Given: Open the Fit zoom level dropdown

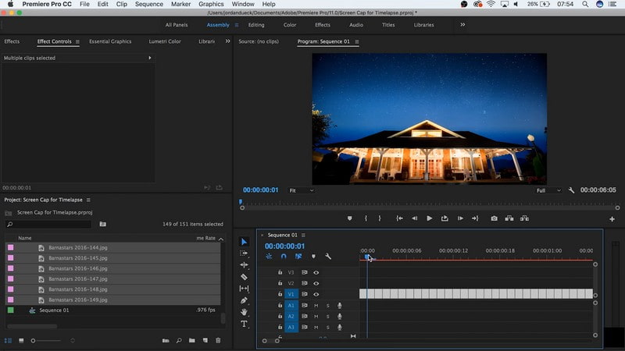Looking at the screenshot, I should [x=302, y=190].
